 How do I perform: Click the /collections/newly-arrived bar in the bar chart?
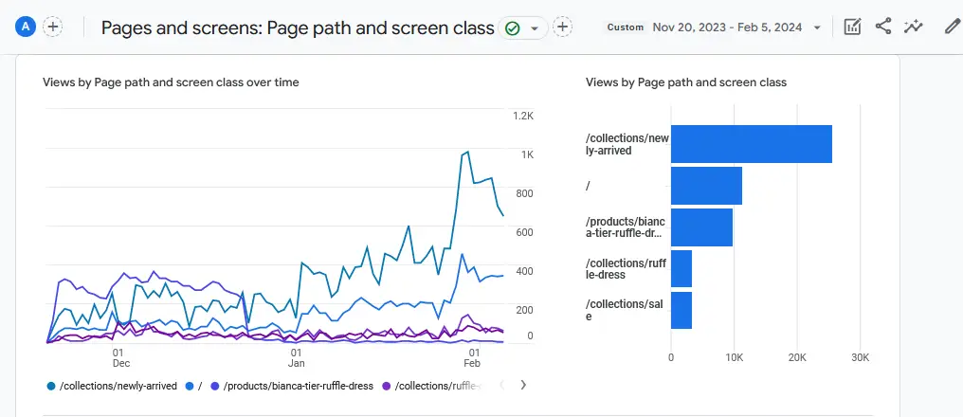(751, 144)
